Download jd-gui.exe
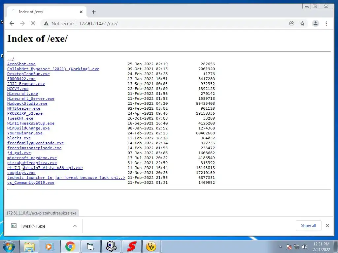This screenshot has width=338, height=253. point(19,153)
